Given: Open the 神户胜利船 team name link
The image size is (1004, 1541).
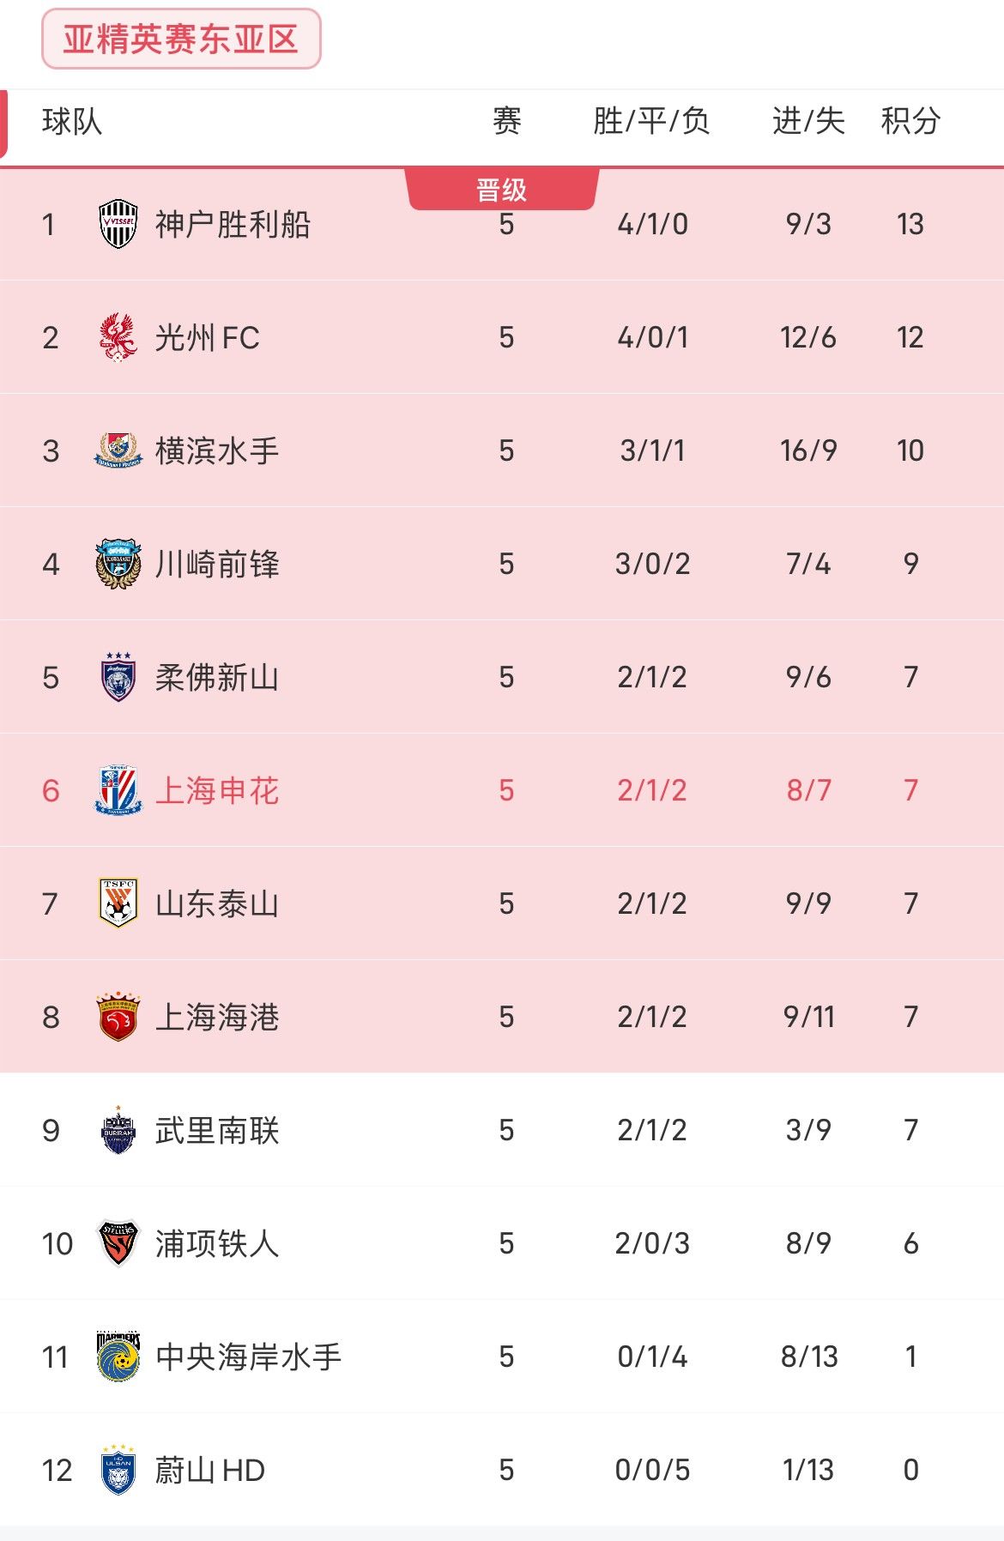Looking at the screenshot, I should click(233, 224).
